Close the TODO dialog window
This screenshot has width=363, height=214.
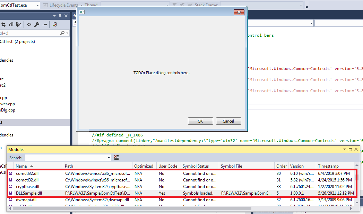(x=239, y=12)
